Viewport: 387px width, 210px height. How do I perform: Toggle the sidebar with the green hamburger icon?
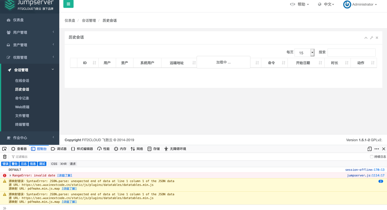[x=68, y=4]
